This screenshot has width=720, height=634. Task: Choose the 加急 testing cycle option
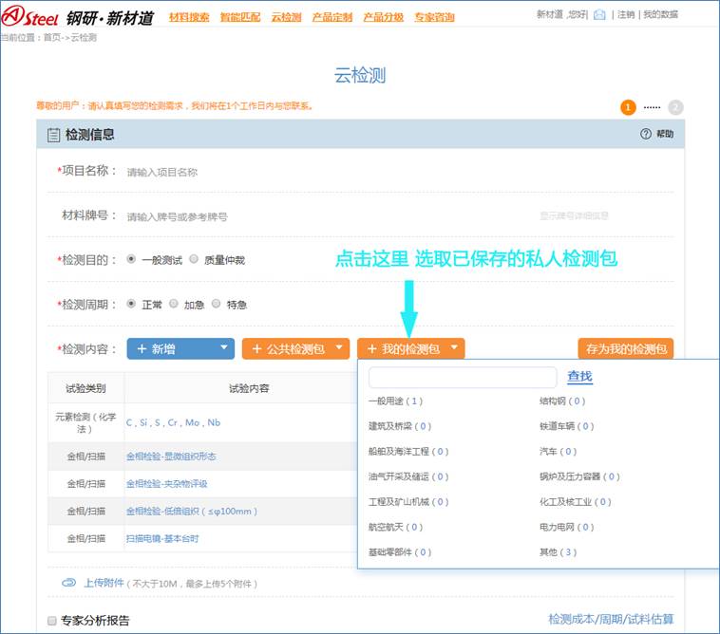175,305
